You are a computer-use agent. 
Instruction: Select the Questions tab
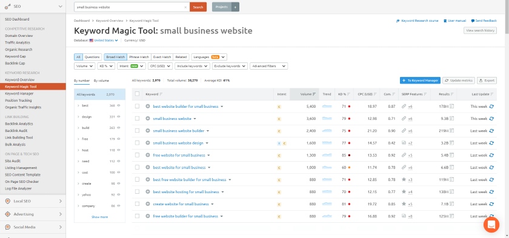pyautogui.click(x=92, y=57)
